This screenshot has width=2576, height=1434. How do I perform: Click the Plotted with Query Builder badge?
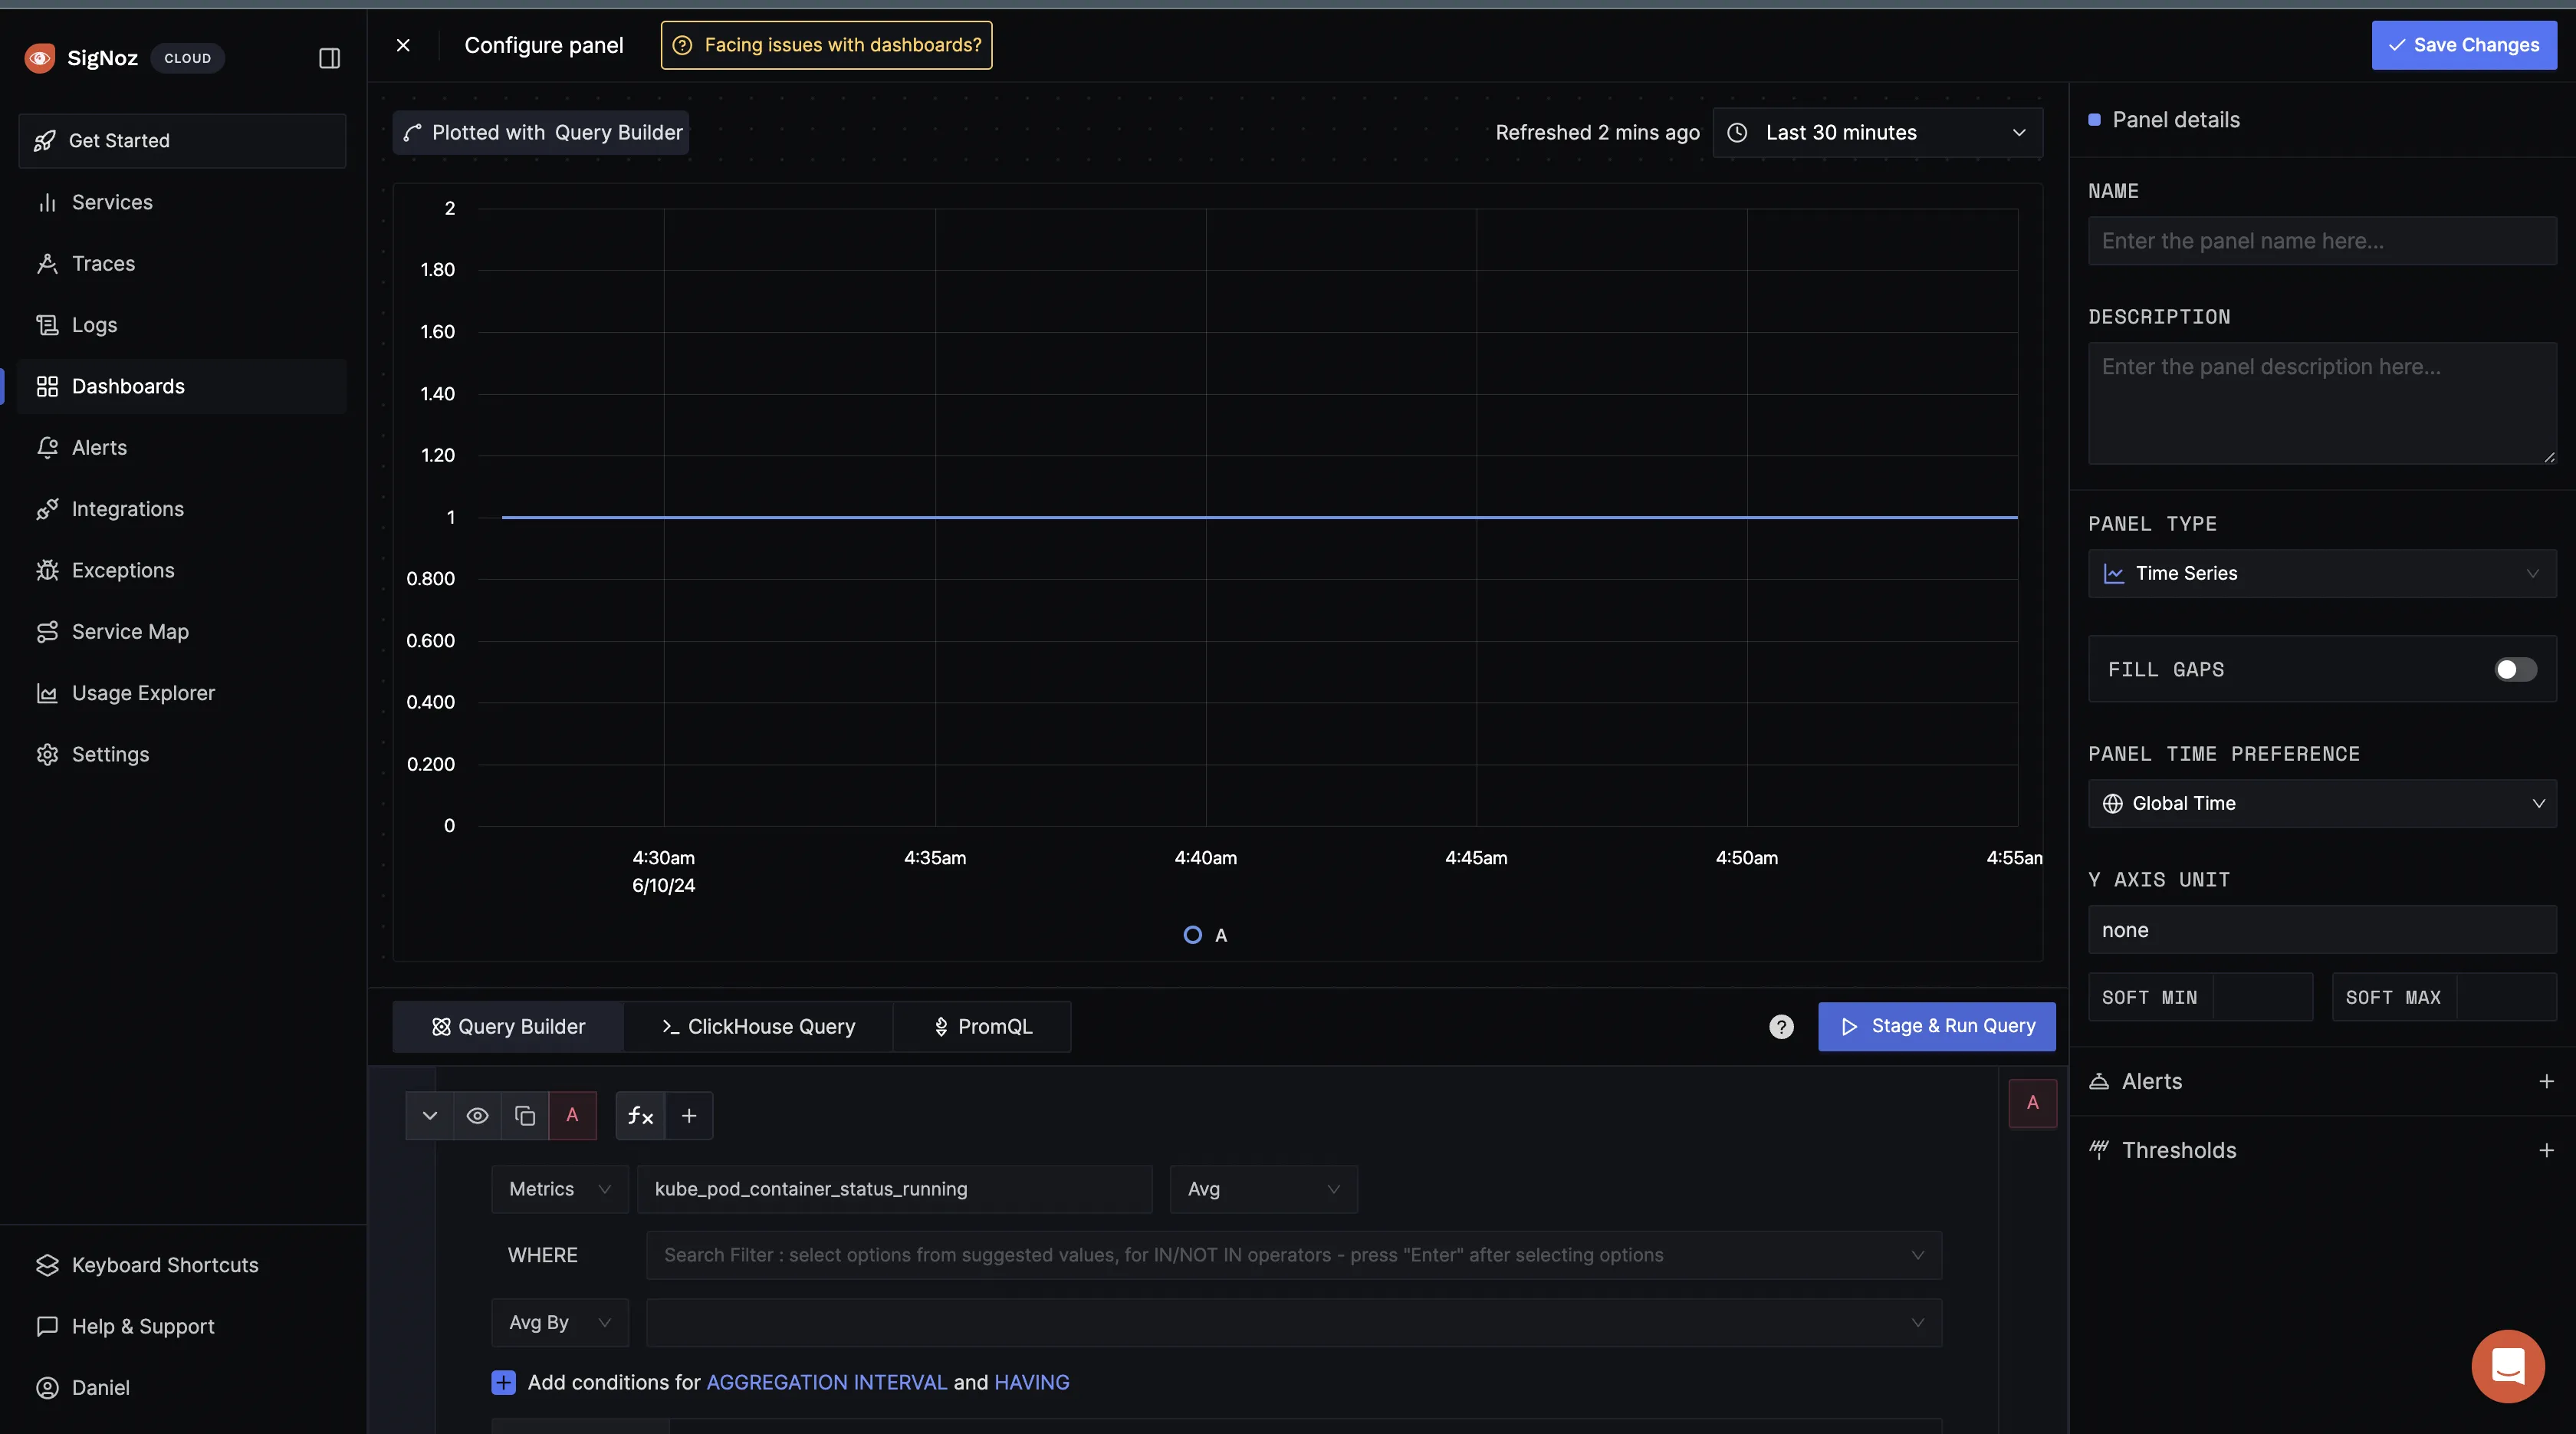click(x=541, y=133)
